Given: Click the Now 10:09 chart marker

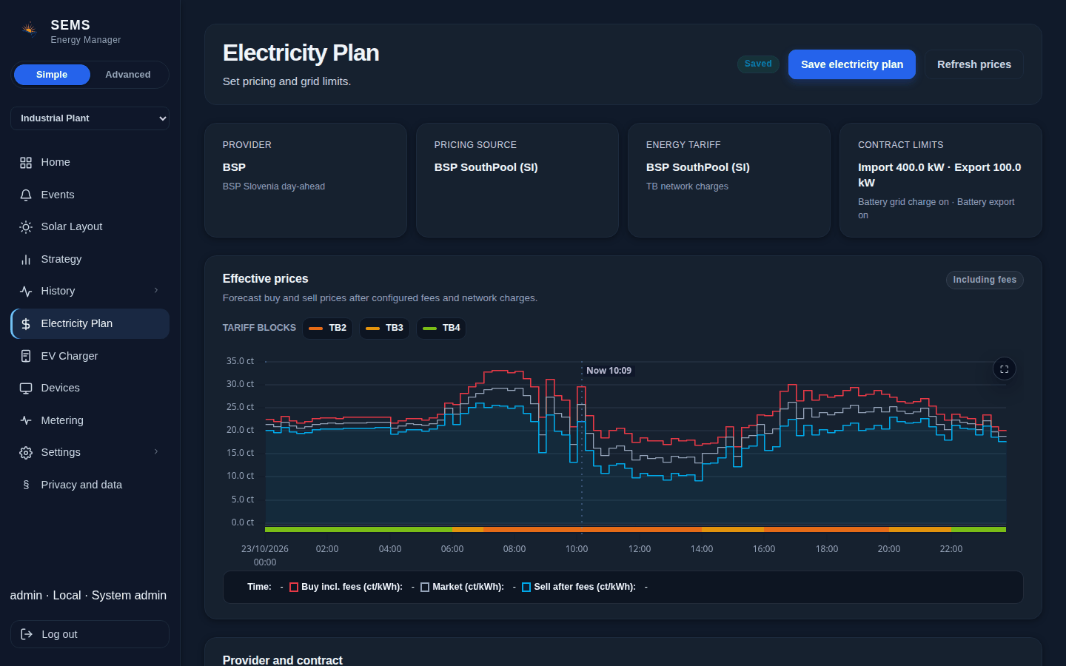Looking at the screenshot, I should point(609,371).
